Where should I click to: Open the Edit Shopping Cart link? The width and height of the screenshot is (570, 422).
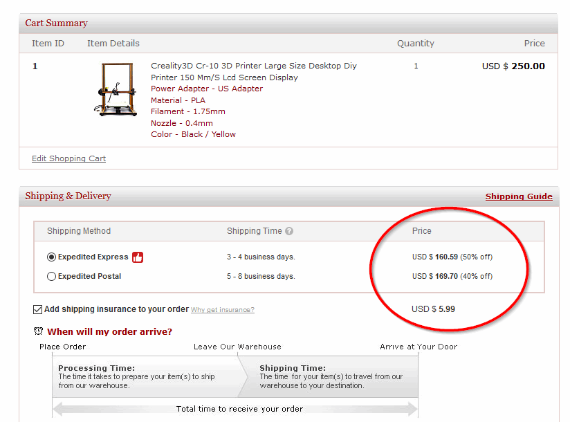68,158
